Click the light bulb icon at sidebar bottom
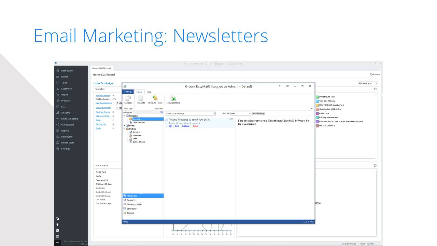 tap(57, 224)
